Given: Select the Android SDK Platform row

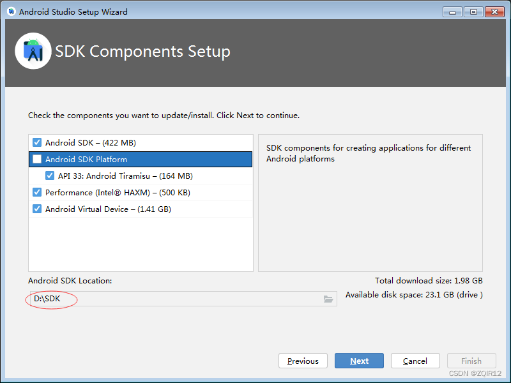Looking at the screenshot, I should pos(141,159).
